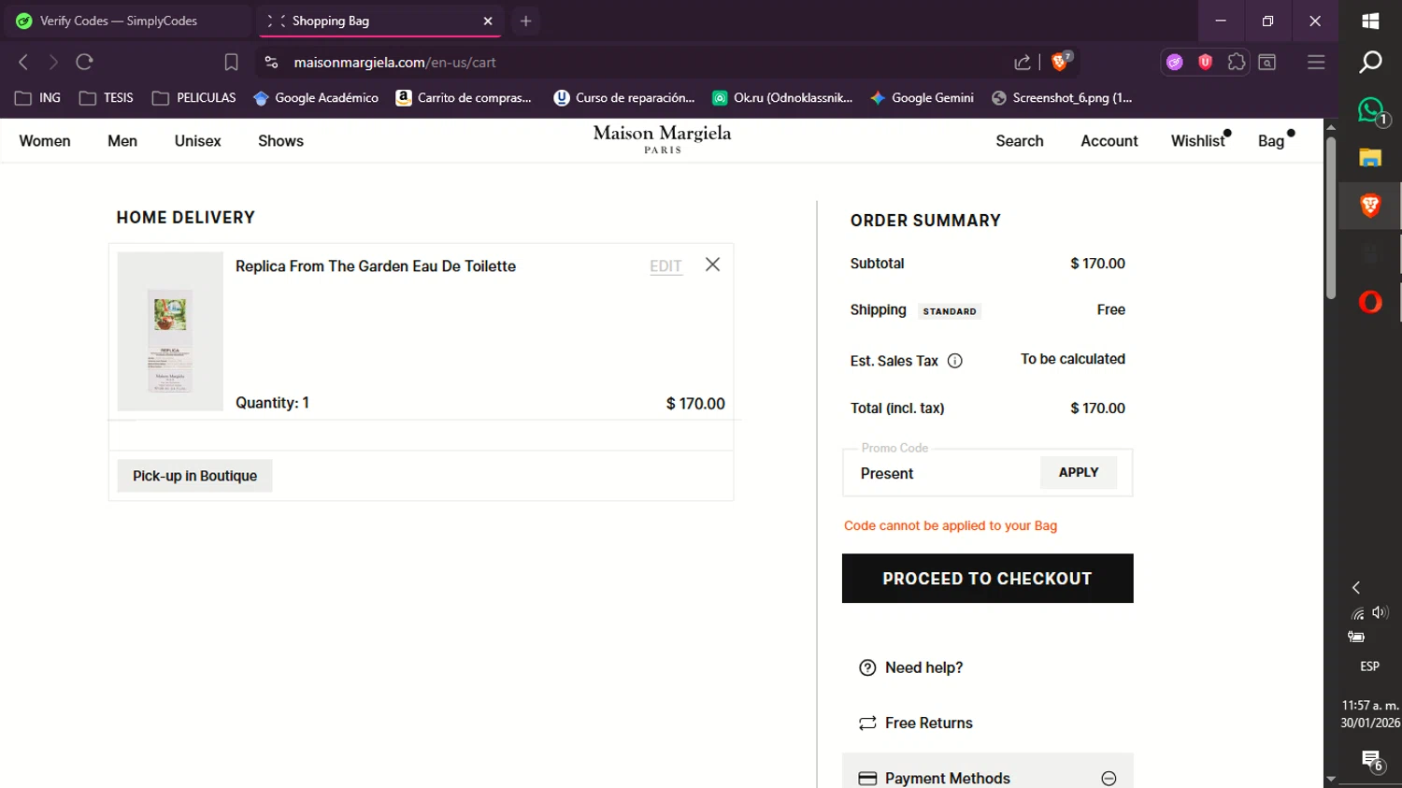Open the red shield extension icon
This screenshot has height=788, width=1402.
click(1205, 63)
